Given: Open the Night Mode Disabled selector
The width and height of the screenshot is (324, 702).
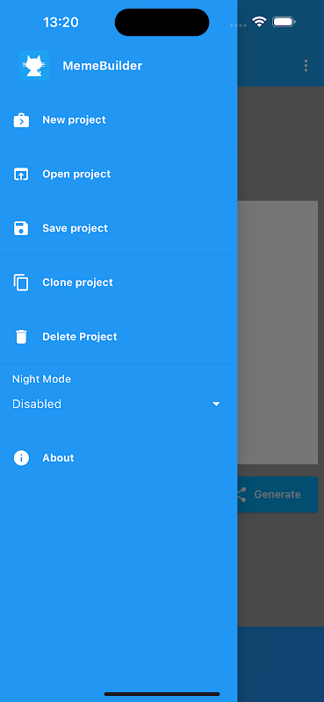Looking at the screenshot, I should tap(117, 404).
